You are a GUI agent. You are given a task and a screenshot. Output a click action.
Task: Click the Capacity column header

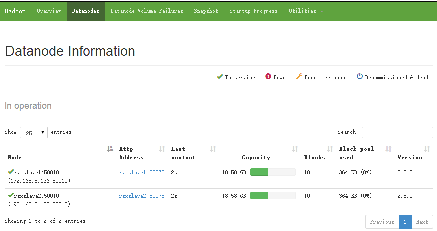coord(256,157)
